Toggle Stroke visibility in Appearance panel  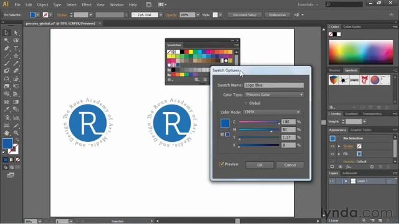[332, 146]
